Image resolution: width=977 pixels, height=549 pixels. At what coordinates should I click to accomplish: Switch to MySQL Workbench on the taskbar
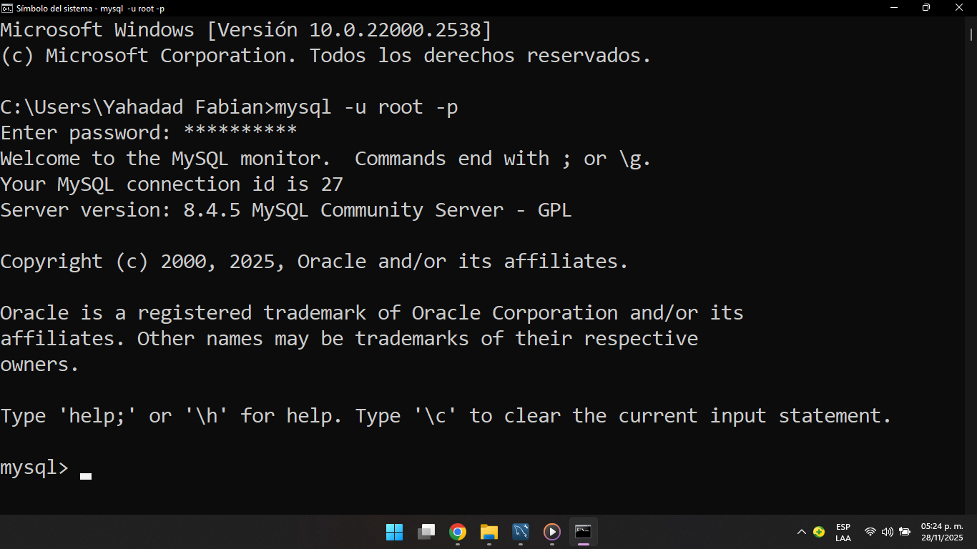click(521, 532)
